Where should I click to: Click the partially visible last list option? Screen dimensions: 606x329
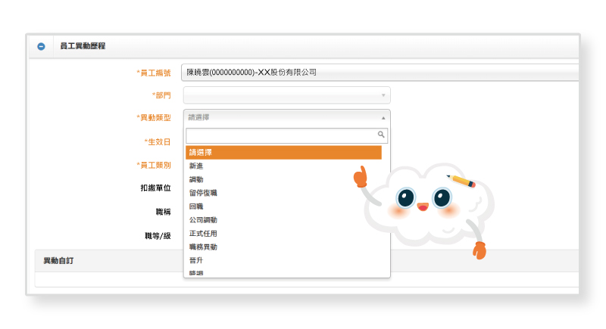[197, 273]
